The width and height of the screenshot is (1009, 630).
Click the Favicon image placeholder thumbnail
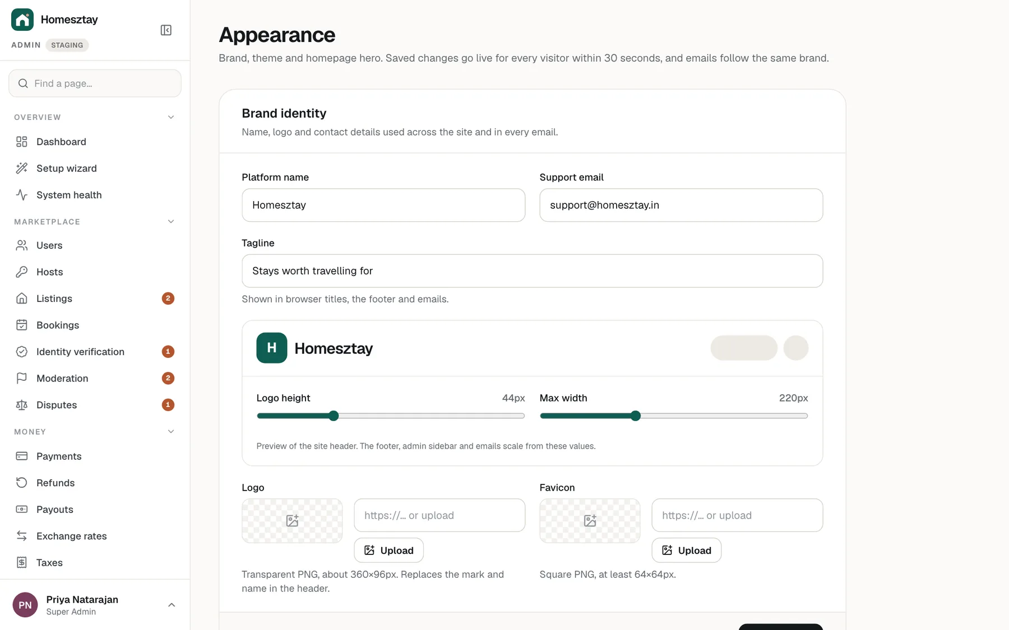590,521
